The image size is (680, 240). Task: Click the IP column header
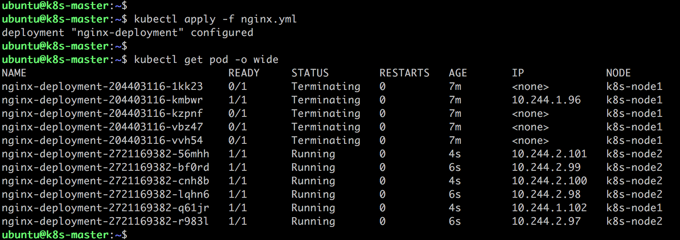[518, 73]
